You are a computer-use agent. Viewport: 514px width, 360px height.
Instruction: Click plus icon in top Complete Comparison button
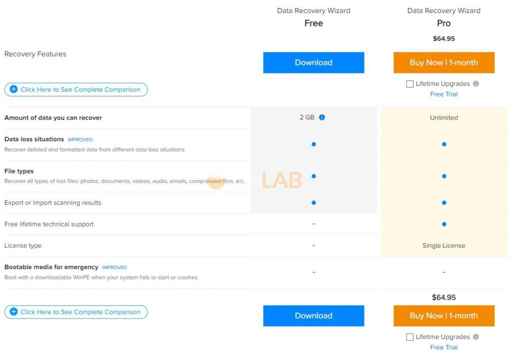(x=14, y=89)
